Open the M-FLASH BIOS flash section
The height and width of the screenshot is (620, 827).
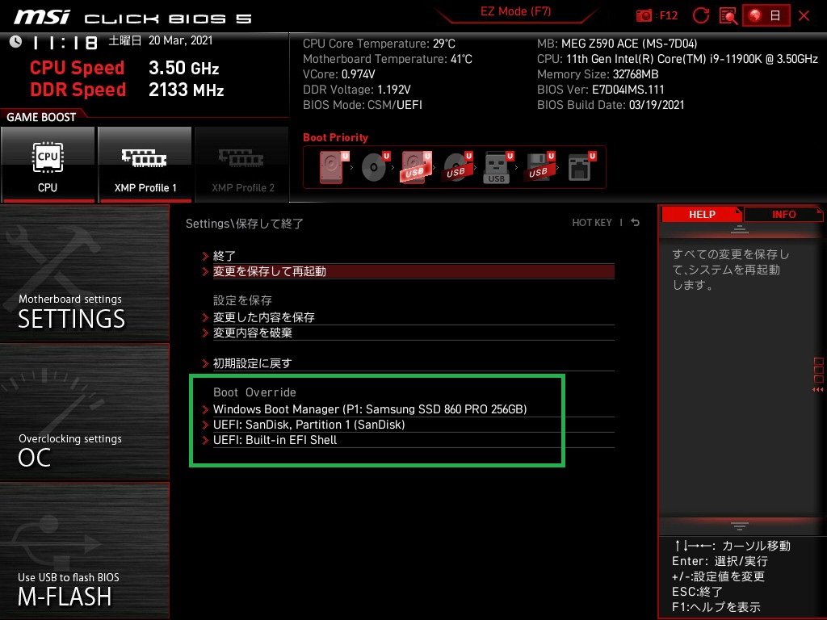(85, 551)
